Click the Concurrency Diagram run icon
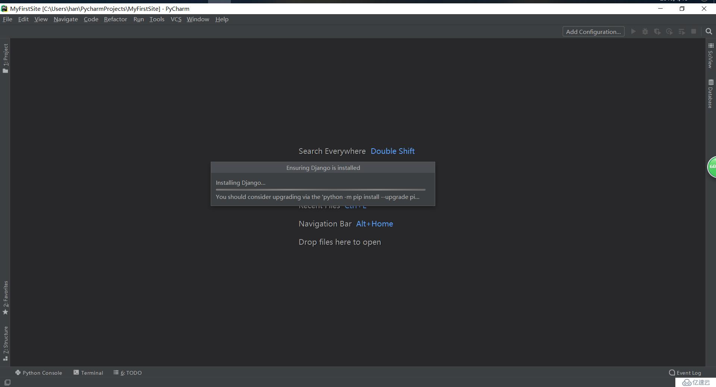This screenshot has height=387, width=716. pos(682,32)
